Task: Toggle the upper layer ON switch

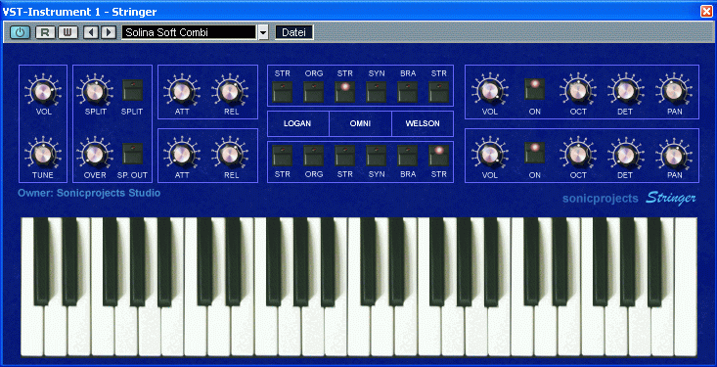Action: click(x=534, y=89)
